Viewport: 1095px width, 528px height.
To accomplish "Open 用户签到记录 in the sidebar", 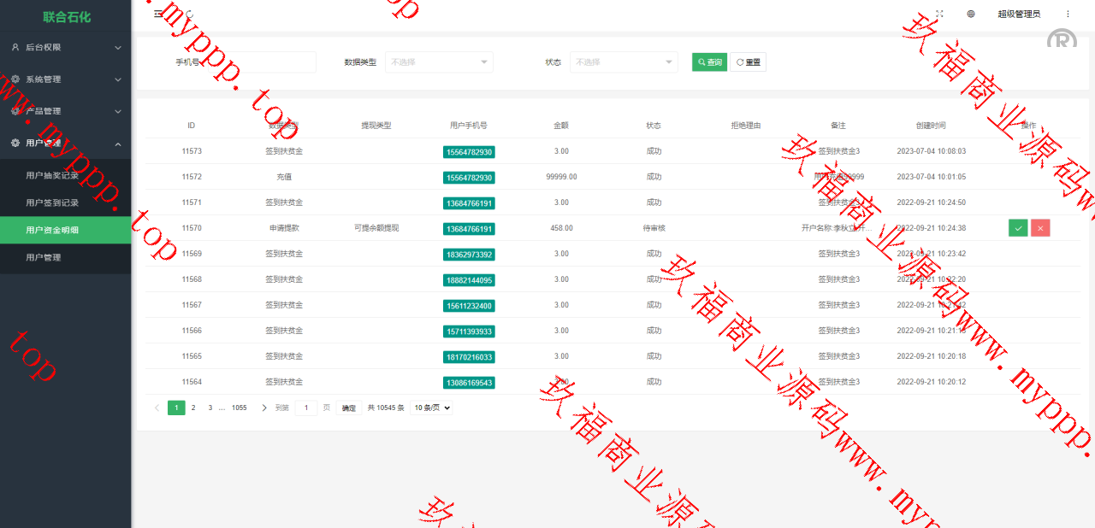I will pos(52,202).
